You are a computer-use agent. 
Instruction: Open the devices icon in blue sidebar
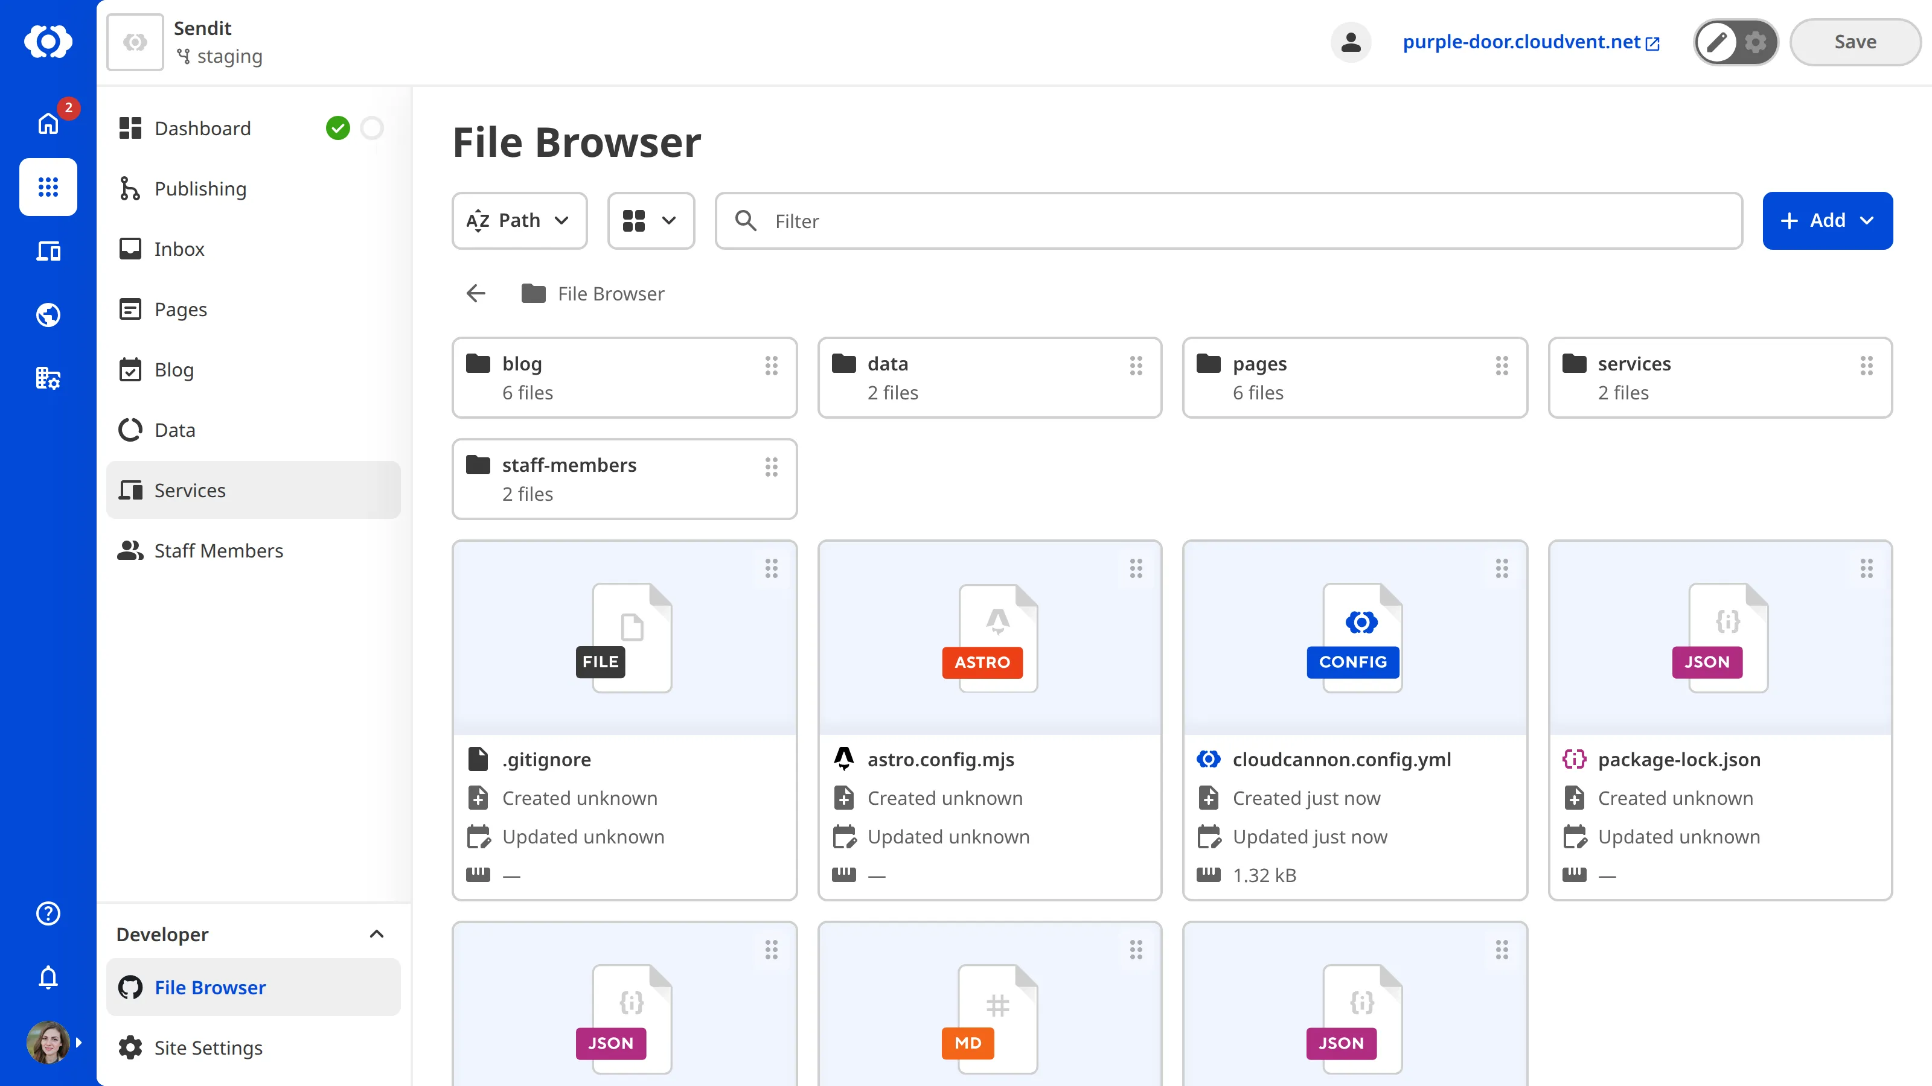(x=48, y=250)
